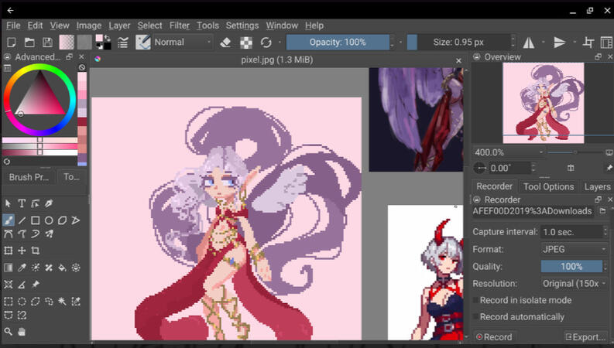Pick the Crop tool
The width and height of the screenshot is (614, 348).
click(36, 251)
